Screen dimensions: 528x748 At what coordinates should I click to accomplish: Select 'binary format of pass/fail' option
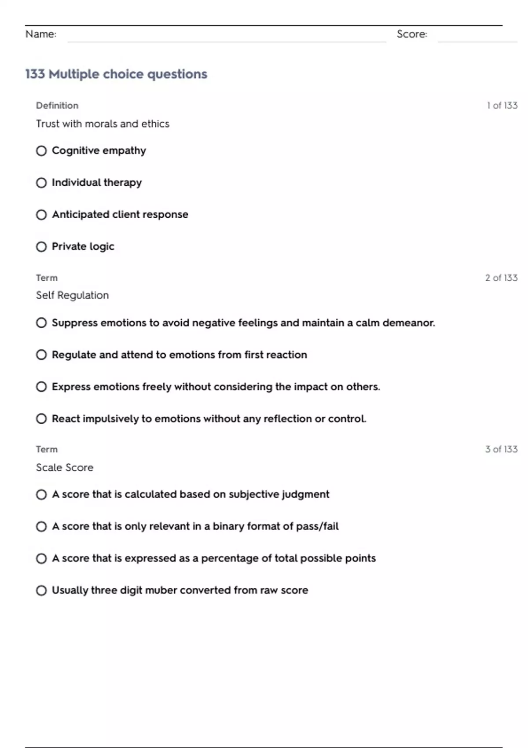click(41, 527)
